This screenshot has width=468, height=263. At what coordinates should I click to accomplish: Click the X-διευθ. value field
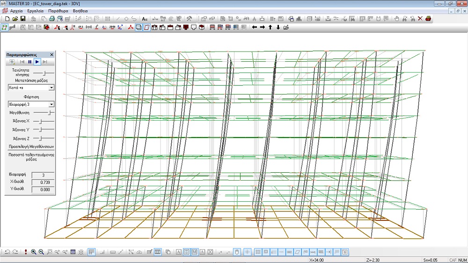coord(43,182)
